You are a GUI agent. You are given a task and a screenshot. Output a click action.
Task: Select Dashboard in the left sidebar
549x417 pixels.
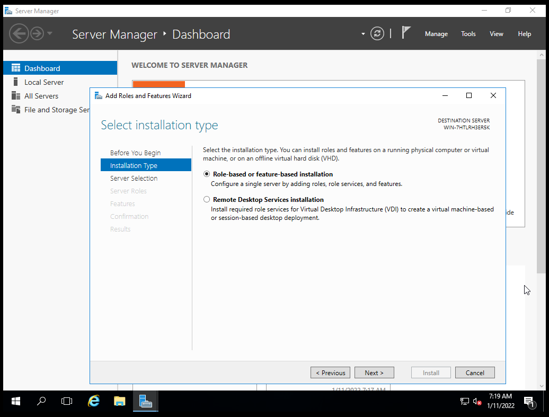click(x=60, y=68)
